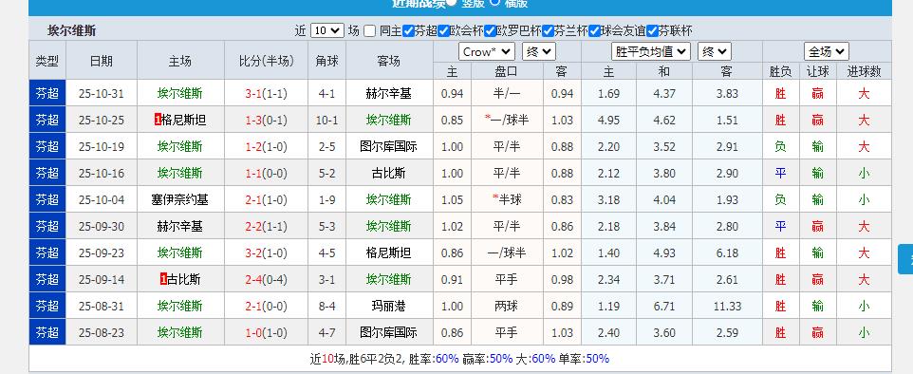Open score 1-2 for the 25-10-19 match
This screenshot has width=913, height=374.
252,147
